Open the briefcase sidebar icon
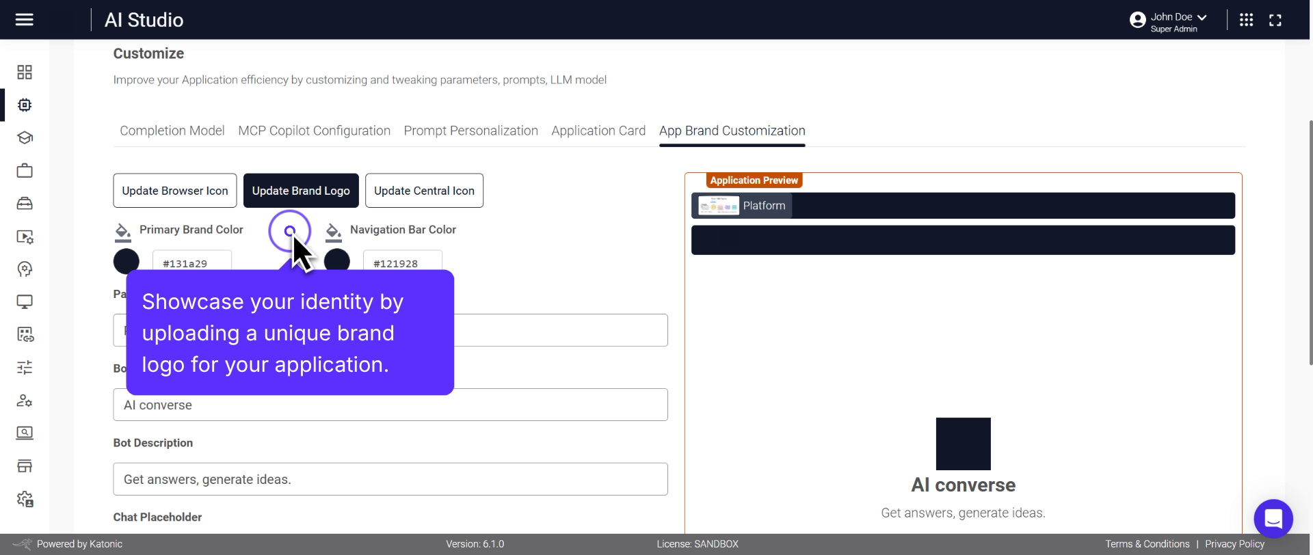Viewport: 1313px width, 555px height. click(25, 171)
